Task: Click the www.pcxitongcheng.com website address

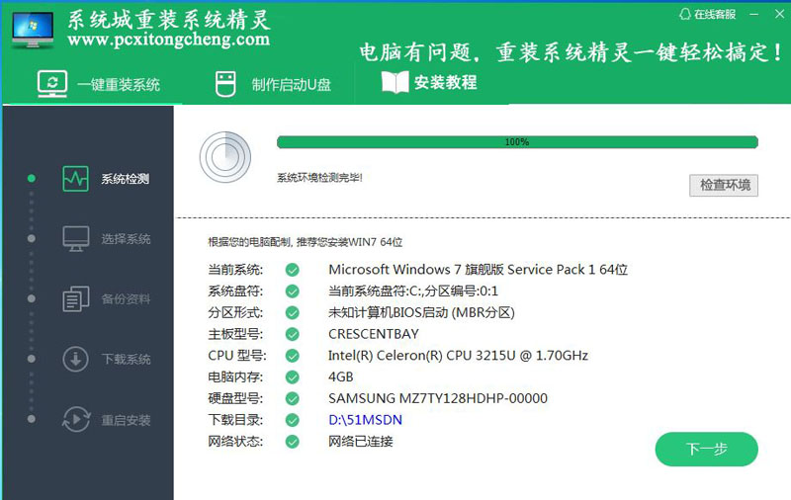Action: pyautogui.click(x=169, y=40)
